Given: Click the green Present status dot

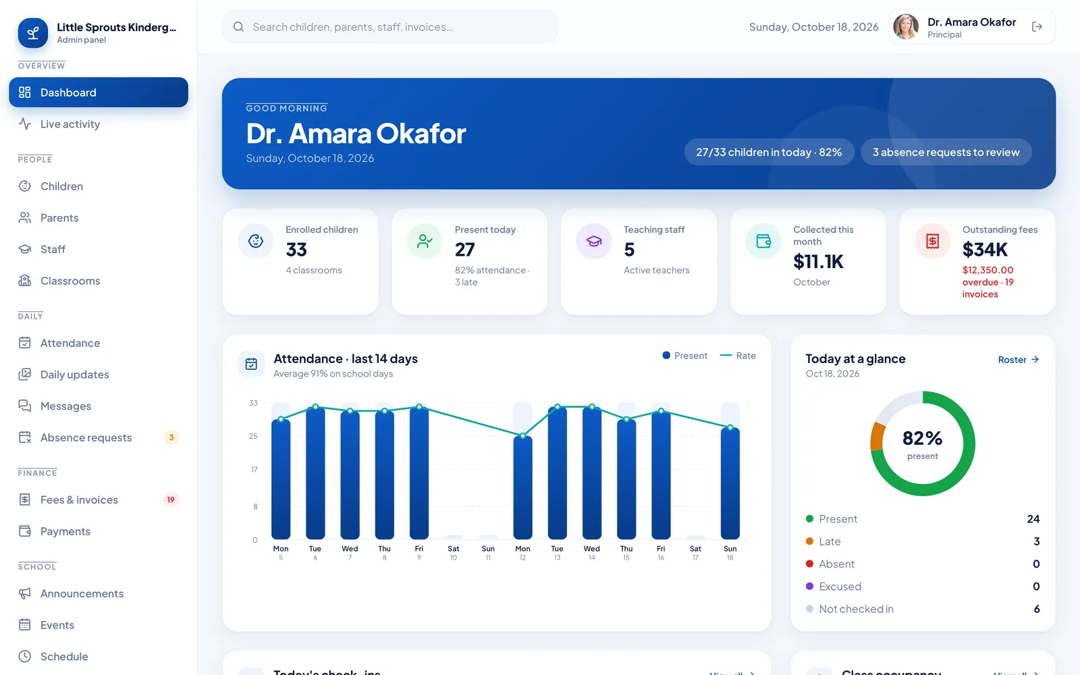Looking at the screenshot, I should (x=809, y=518).
